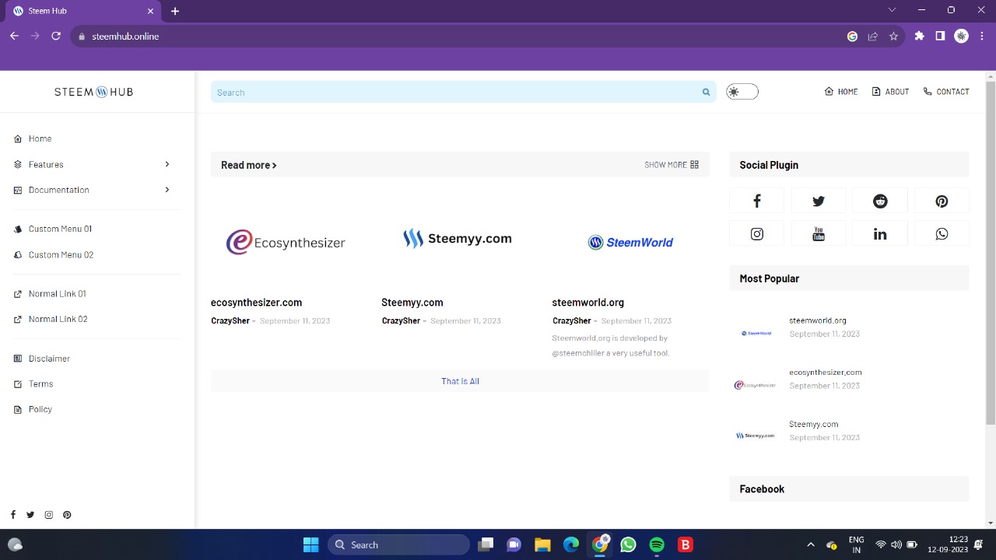This screenshot has width=996, height=560.
Task: Go to the ABOUT page in the top navigation
Action: pos(890,92)
